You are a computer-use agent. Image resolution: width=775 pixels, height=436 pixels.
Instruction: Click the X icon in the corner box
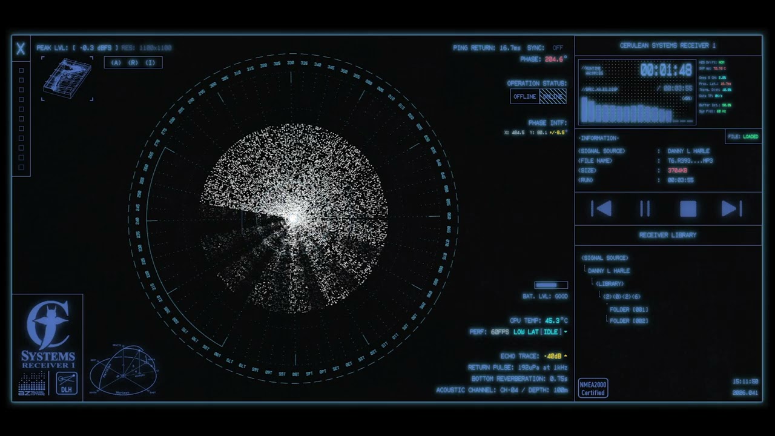pyautogui.click(x=21, y=48)
